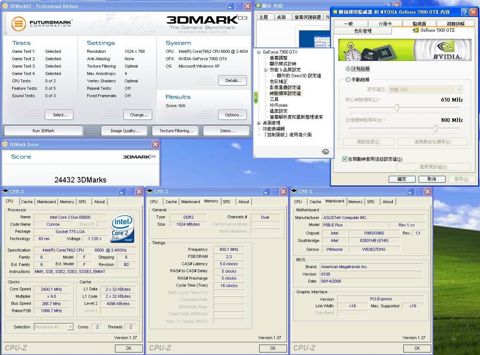Open SPD tab in middle CPU-Z window
This screenshot has height=355, width=480.
(227, 202)
